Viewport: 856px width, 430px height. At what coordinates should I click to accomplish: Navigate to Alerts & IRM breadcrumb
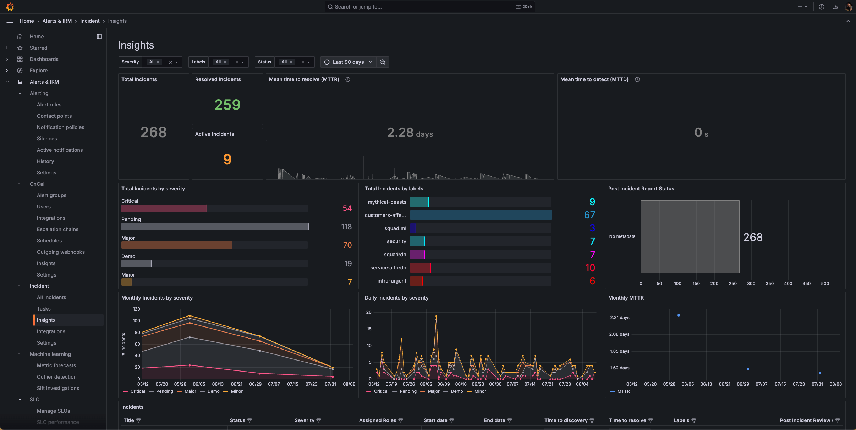click(x=57, y=21)
